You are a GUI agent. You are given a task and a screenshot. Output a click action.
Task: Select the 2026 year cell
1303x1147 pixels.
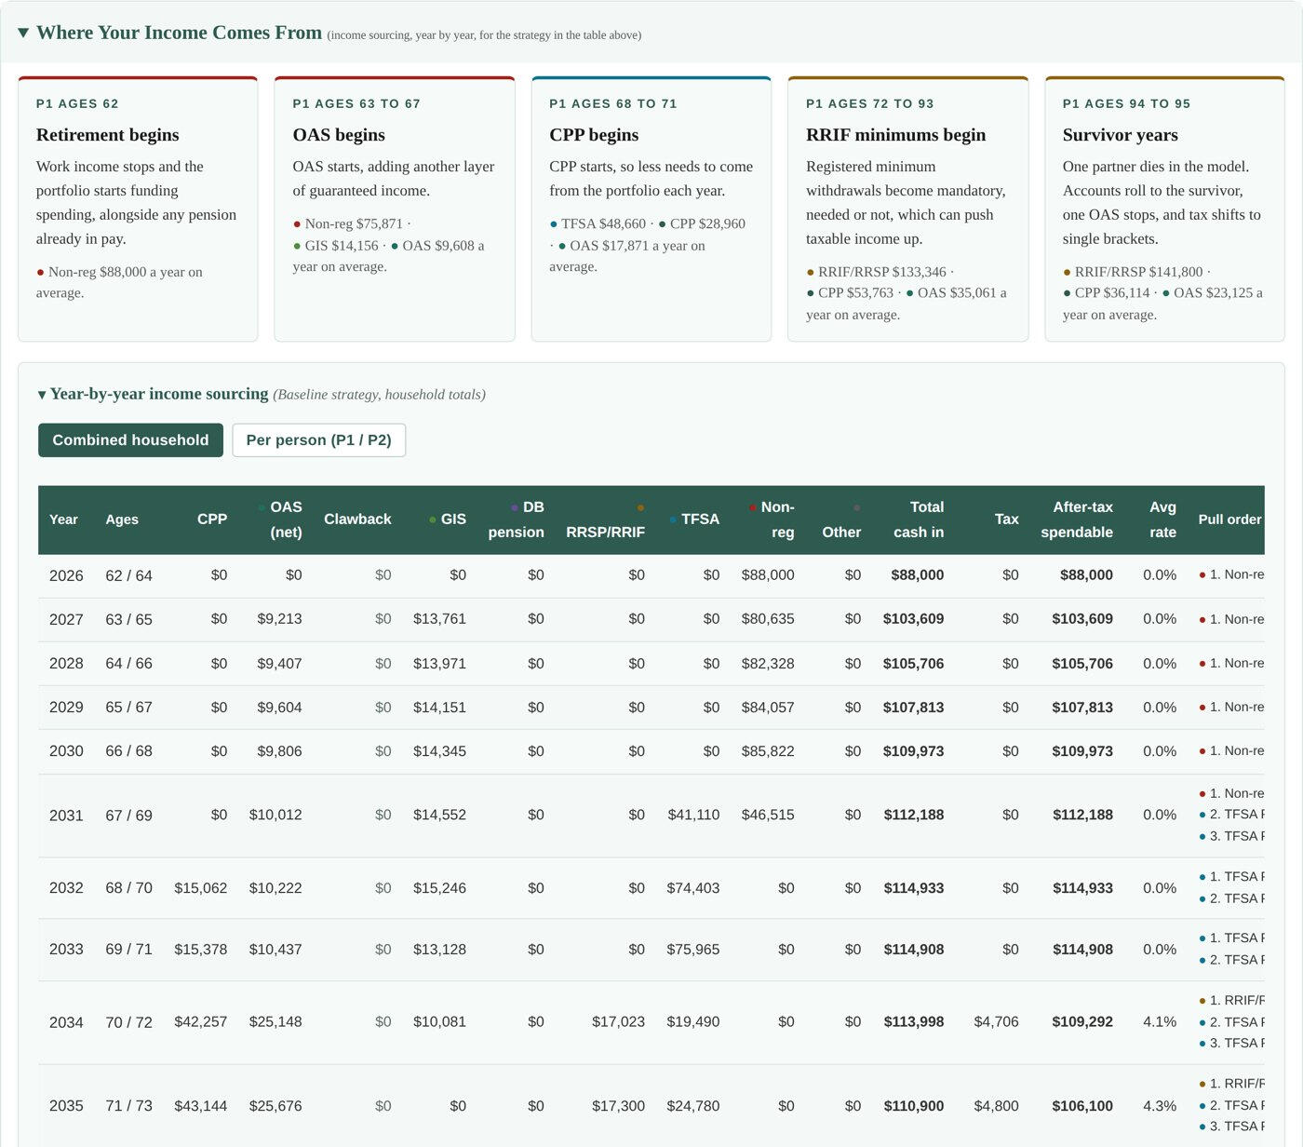[x=66, y=575]
